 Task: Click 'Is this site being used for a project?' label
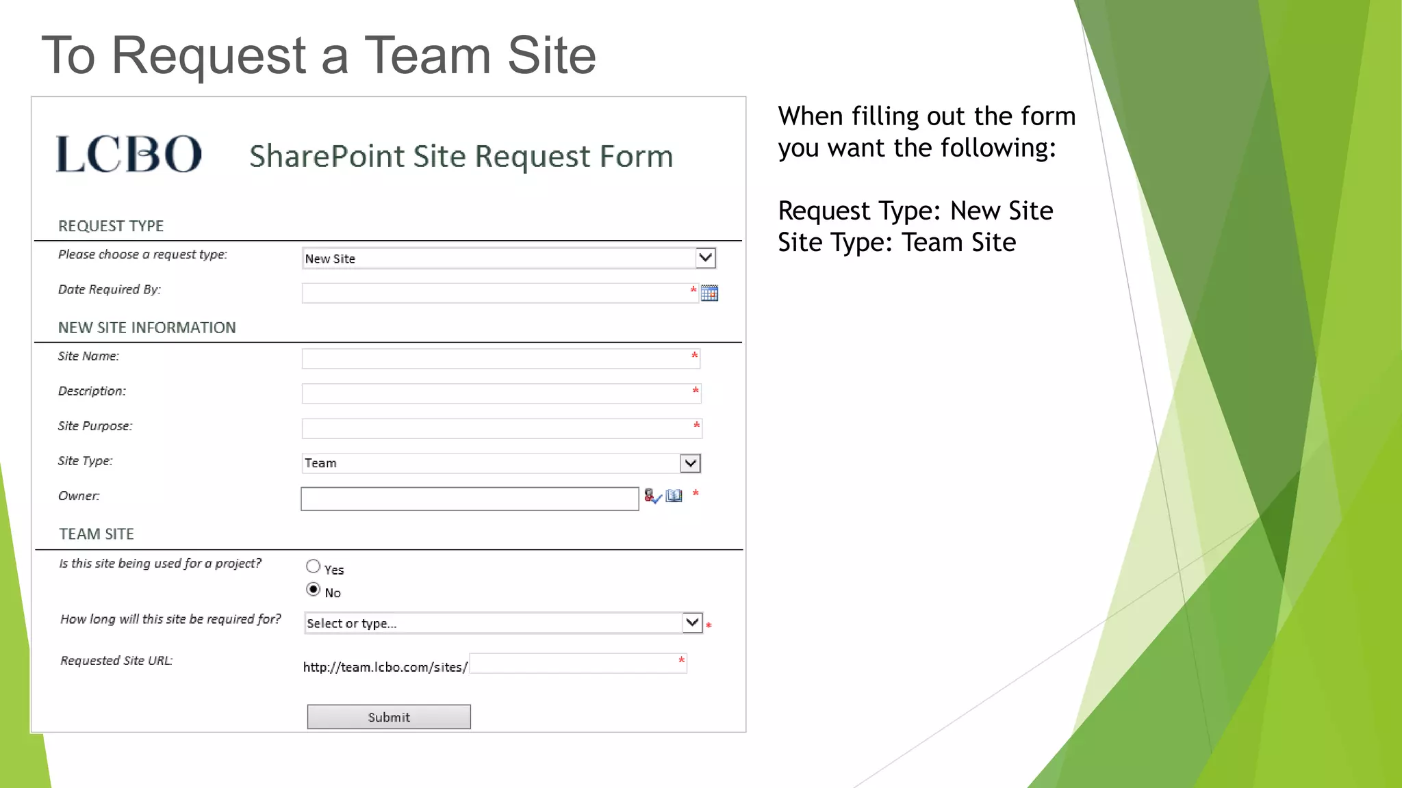(160, 564)
